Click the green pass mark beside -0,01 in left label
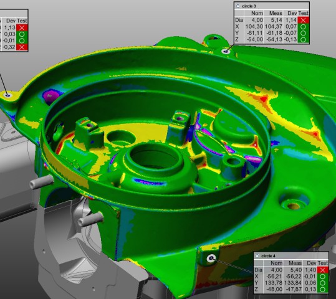Screen dimensions: 336x299 [22, 40]
